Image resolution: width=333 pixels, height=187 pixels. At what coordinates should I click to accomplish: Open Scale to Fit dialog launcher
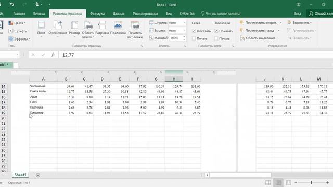tap(185, 46)
